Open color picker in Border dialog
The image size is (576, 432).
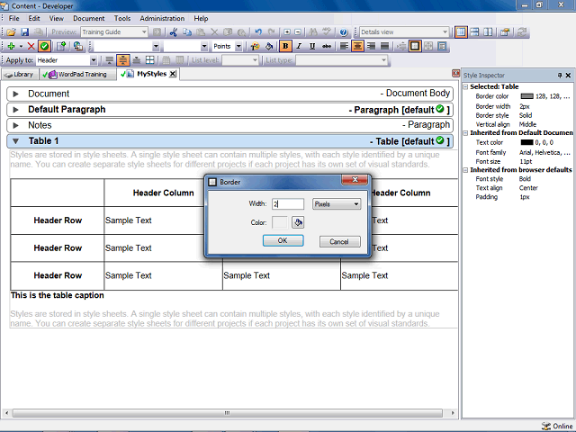click(298, 222)
